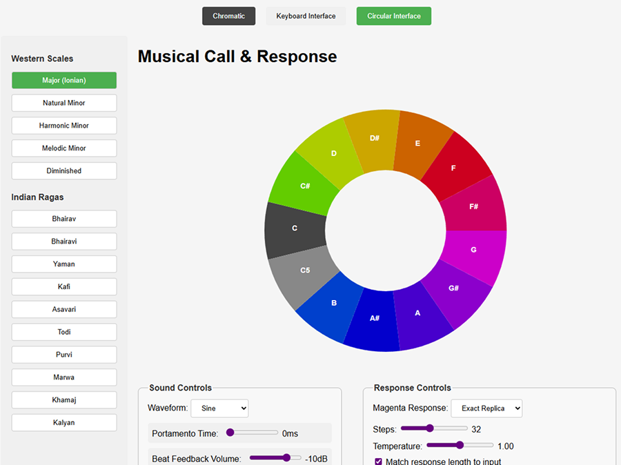Tap the green C# wheel segment
The image size is (621, 465).
point(304,186)
